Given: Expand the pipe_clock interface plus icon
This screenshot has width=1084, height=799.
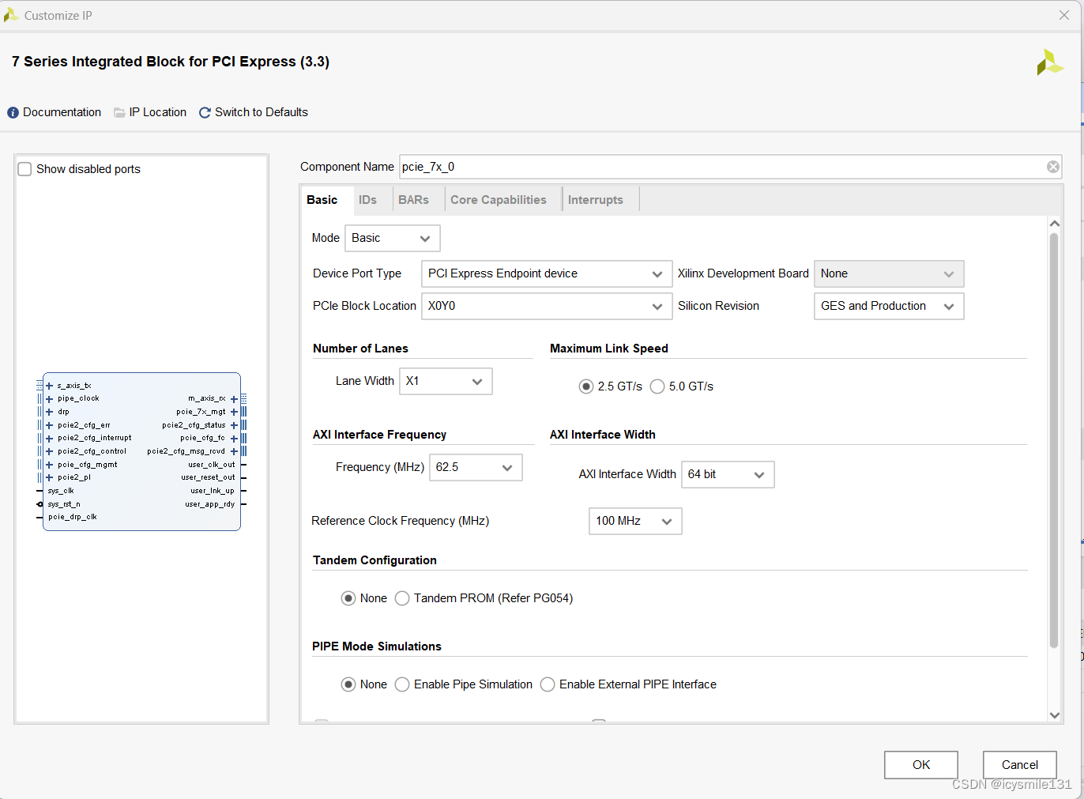Looking at the screenshot, I should pyautogui.click(x=49, y=399).
